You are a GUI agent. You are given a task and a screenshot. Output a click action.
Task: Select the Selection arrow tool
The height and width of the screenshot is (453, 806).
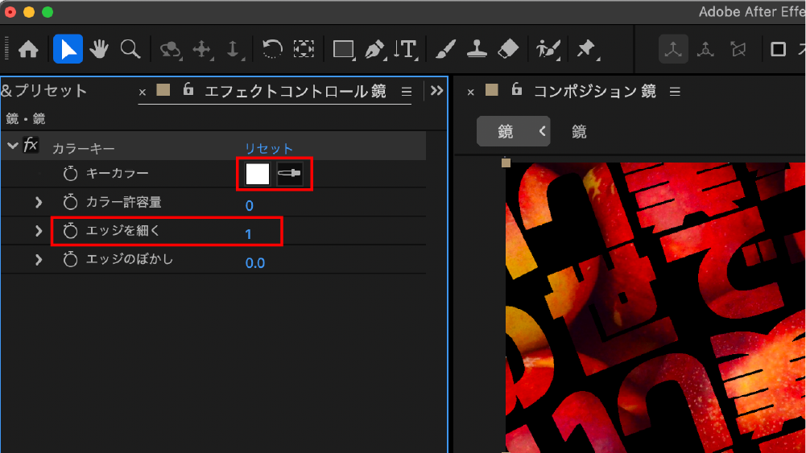pyautogui.click(x=68, y=49)
